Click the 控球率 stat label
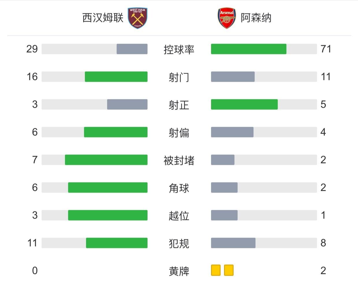Screen dimensions: 358x282 coord(179,50)
